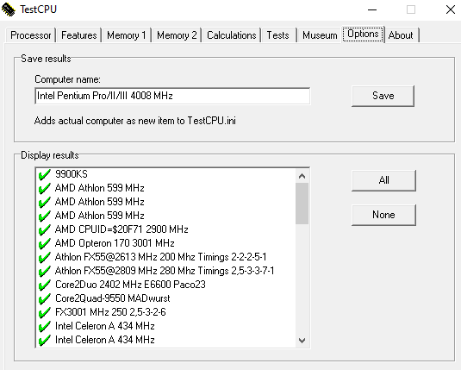Toggle checkmark for AMD CPUID=$20F71 2900 MHz
The width and height of the screenshot is (461, 370).
(45, 229)
